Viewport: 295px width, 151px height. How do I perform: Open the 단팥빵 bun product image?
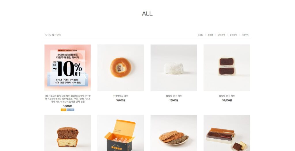(x=121, y=68)
